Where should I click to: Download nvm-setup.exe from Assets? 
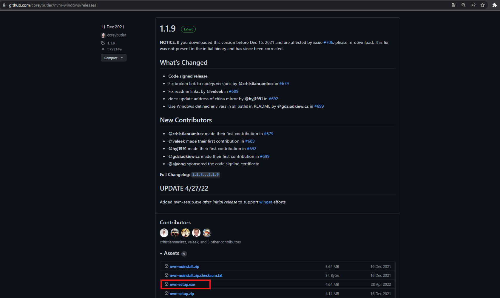pyautogui.click(x=182, y=284)
